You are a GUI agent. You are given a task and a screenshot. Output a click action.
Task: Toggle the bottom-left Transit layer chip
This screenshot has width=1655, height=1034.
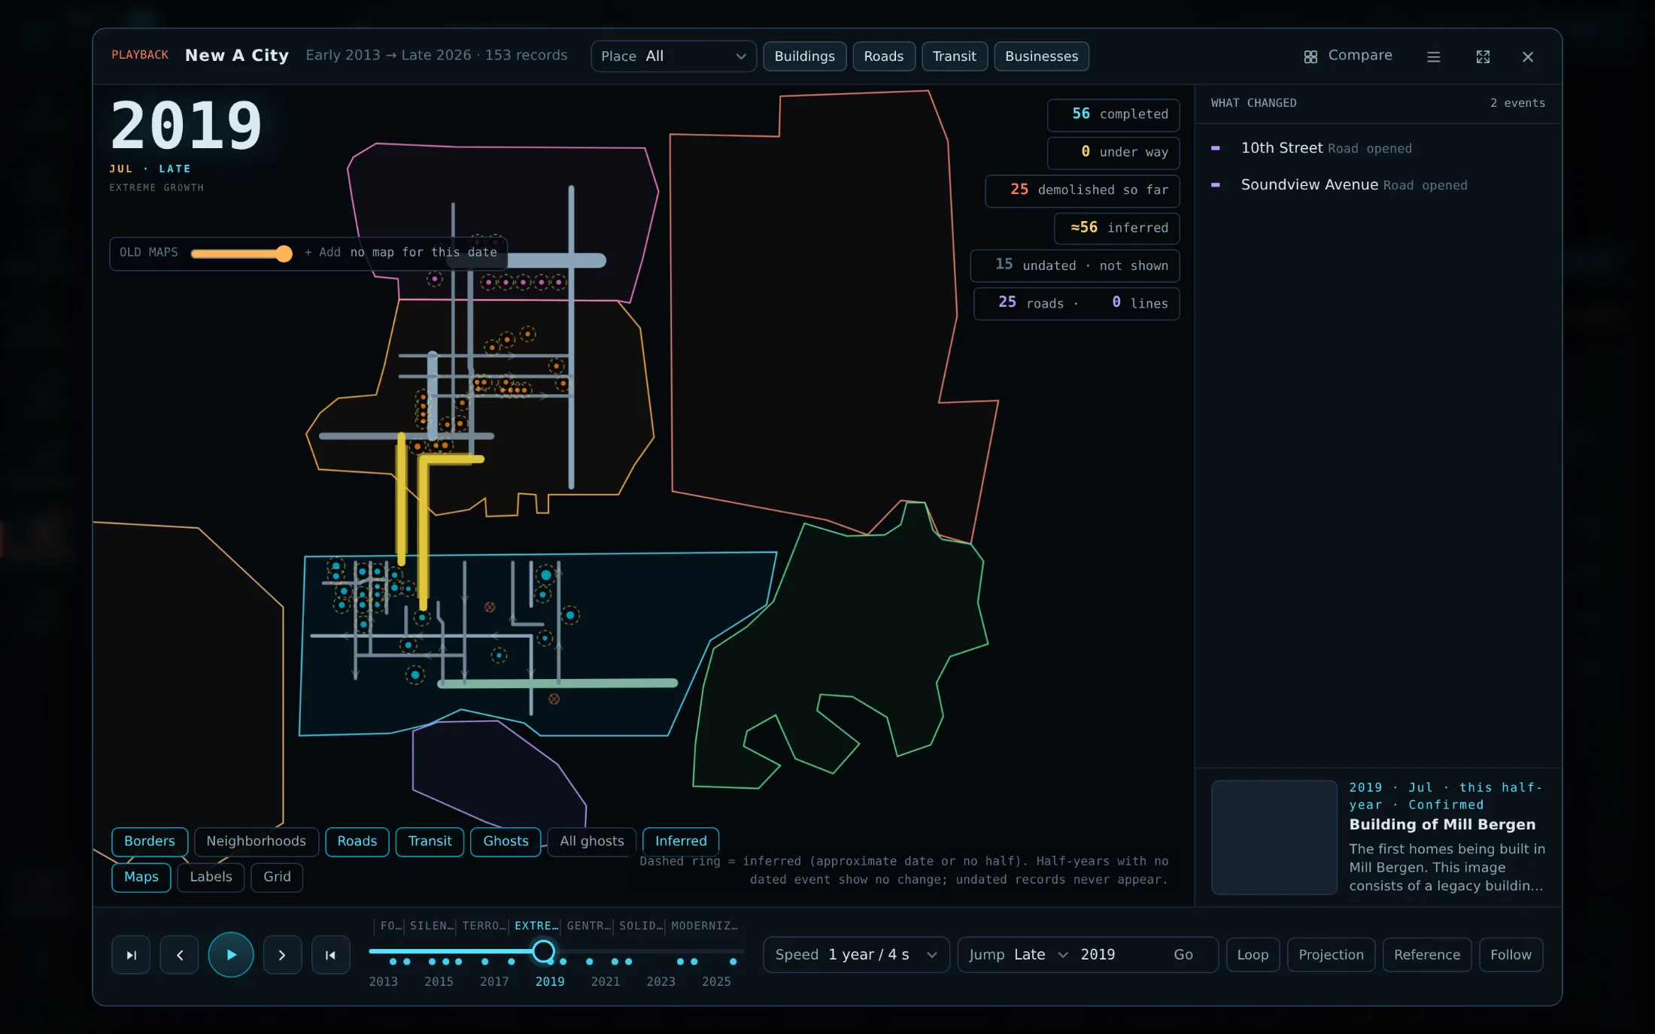[430, 841]
